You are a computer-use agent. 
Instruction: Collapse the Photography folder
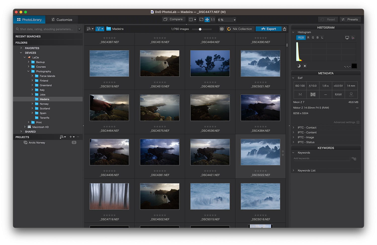[x=28, y=71]
